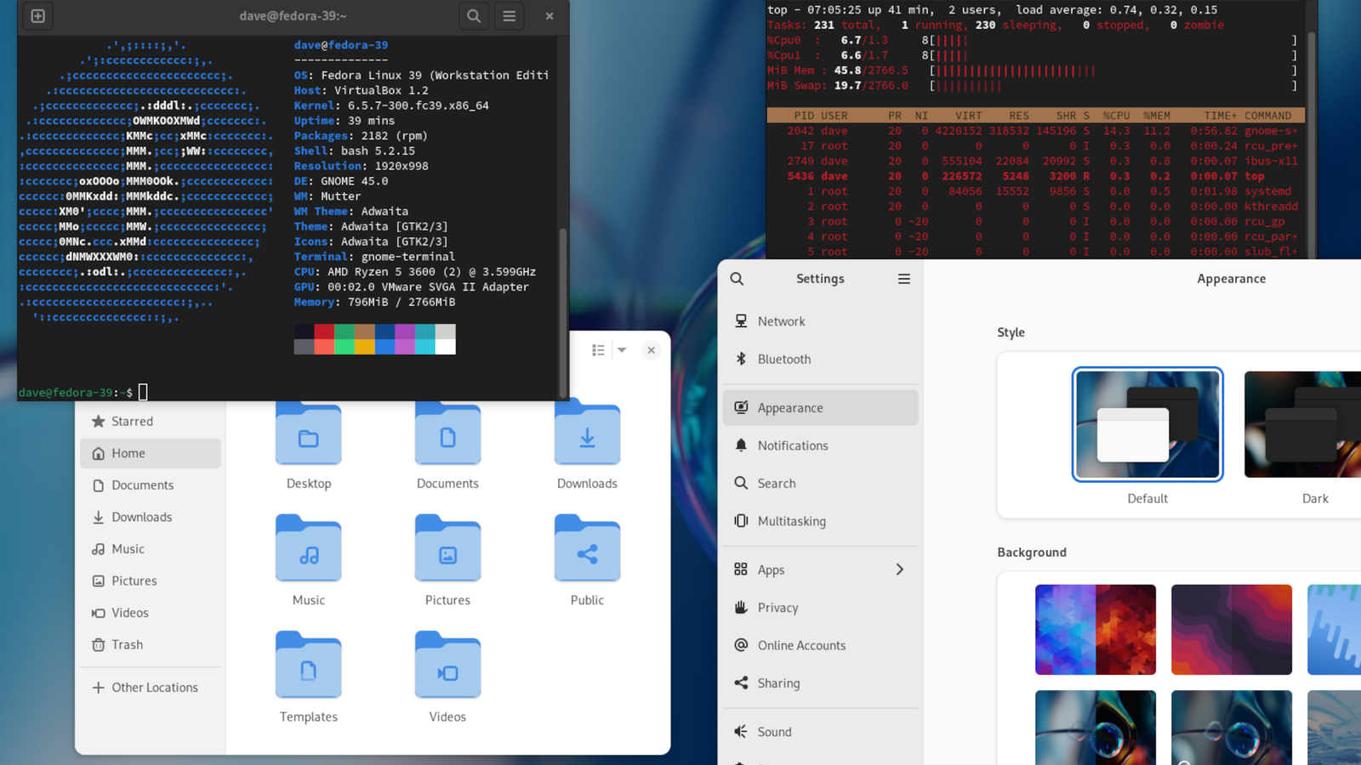The height and width of the screenshot is (765, 1361).
Task: Open the Privacy settings entry
Action: [777, 608]
